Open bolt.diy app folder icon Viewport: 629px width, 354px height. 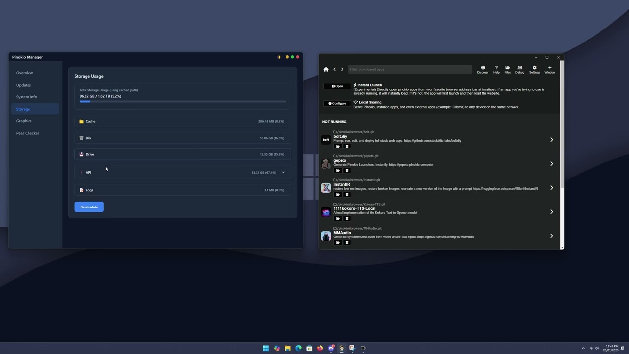pyautogui.click(x=338, y=146)
